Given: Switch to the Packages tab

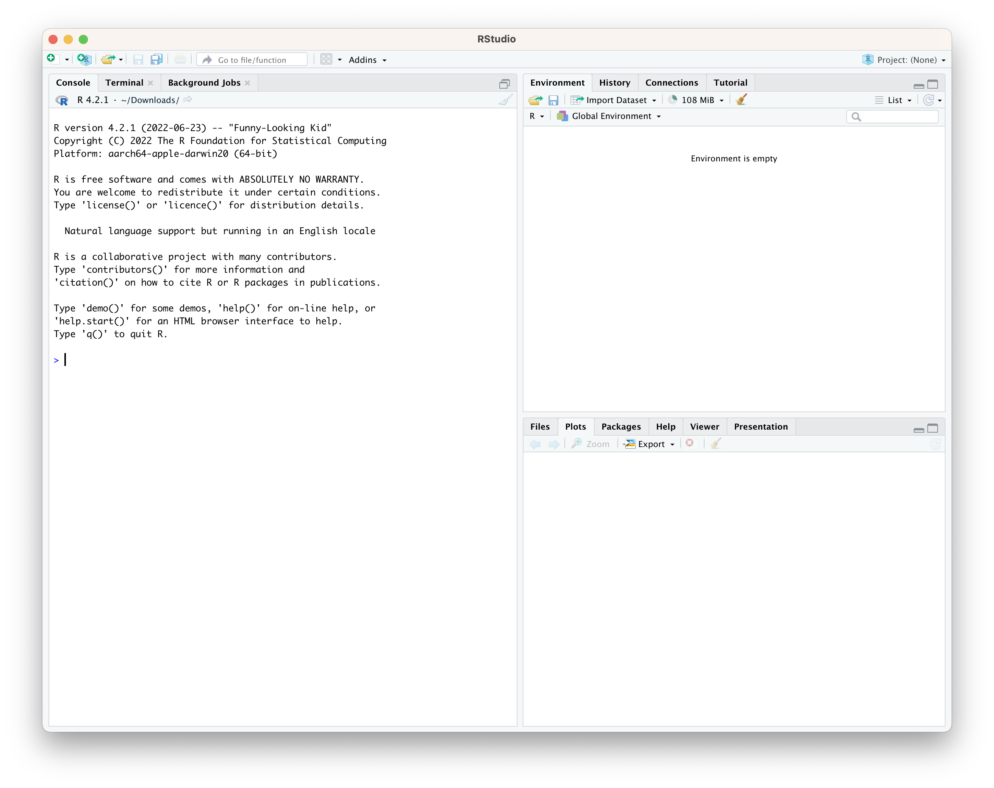Looking at the screenshot, I should click(620, 427).
